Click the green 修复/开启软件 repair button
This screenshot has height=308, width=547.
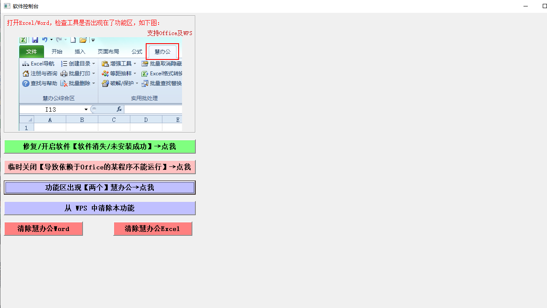(x=100, y=147)
